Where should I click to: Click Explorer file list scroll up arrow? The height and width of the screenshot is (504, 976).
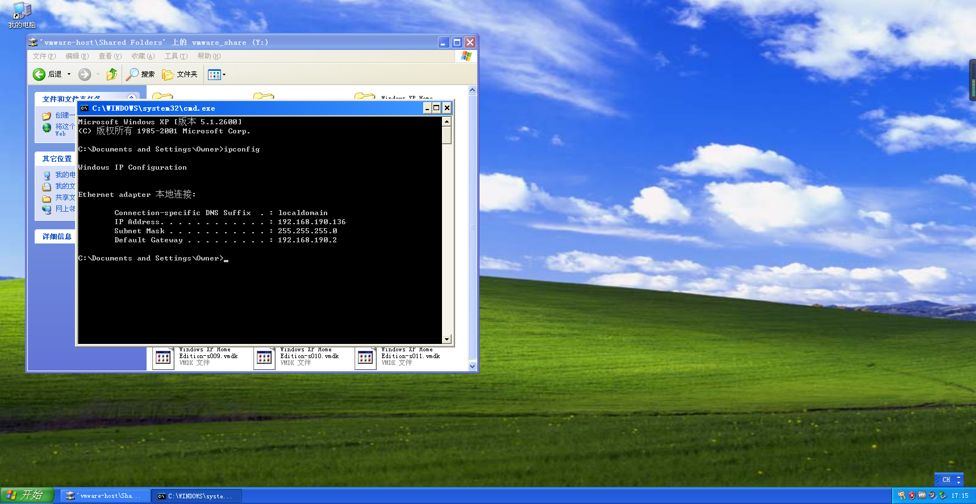(x=472, y=90)
